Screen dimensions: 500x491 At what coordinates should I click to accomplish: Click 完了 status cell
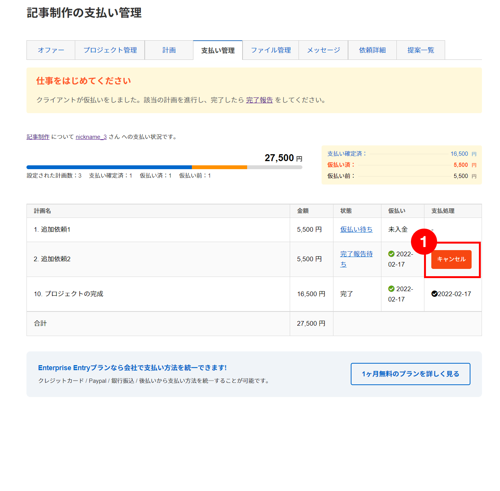pyautogui.click(x=347, y=294)
